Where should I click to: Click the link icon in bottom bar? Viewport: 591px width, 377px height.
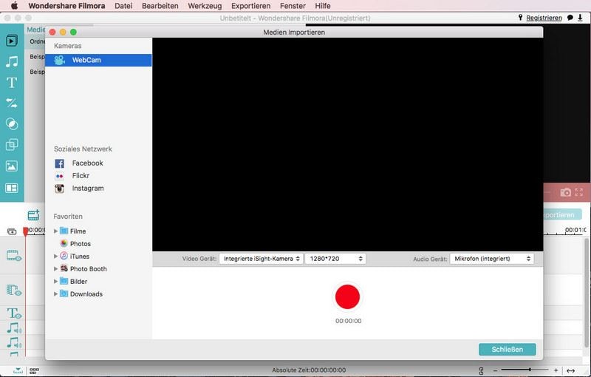pyautogui.click(x=481, y=371)
